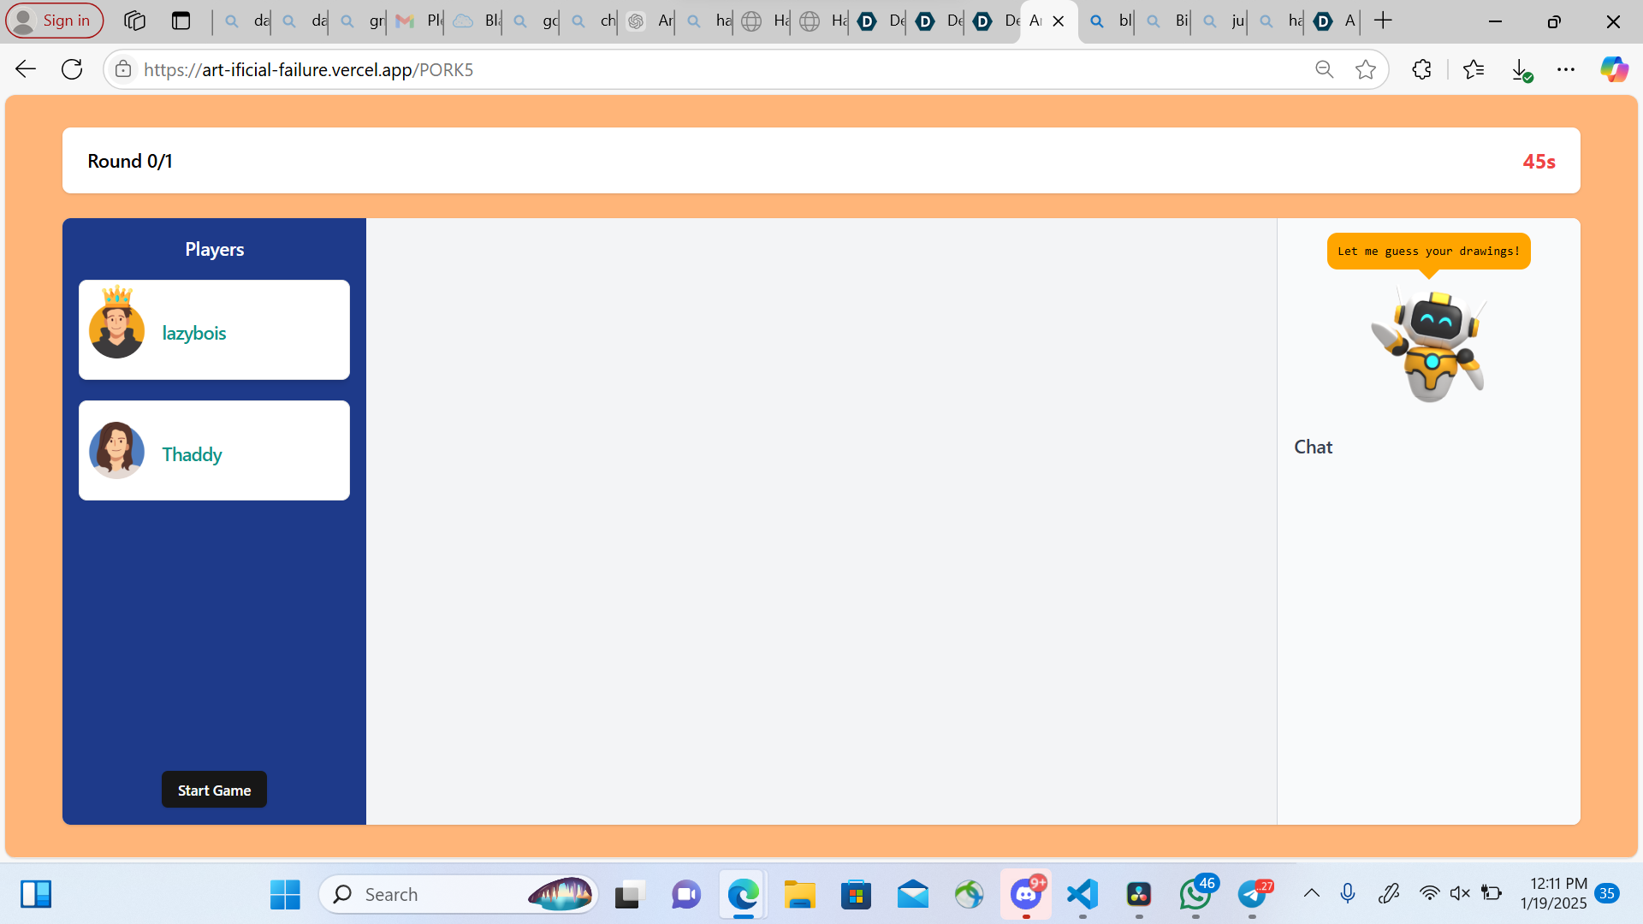The image size is (1643, 924).
Task: Open the new tab button
Action: point(1383,21)
